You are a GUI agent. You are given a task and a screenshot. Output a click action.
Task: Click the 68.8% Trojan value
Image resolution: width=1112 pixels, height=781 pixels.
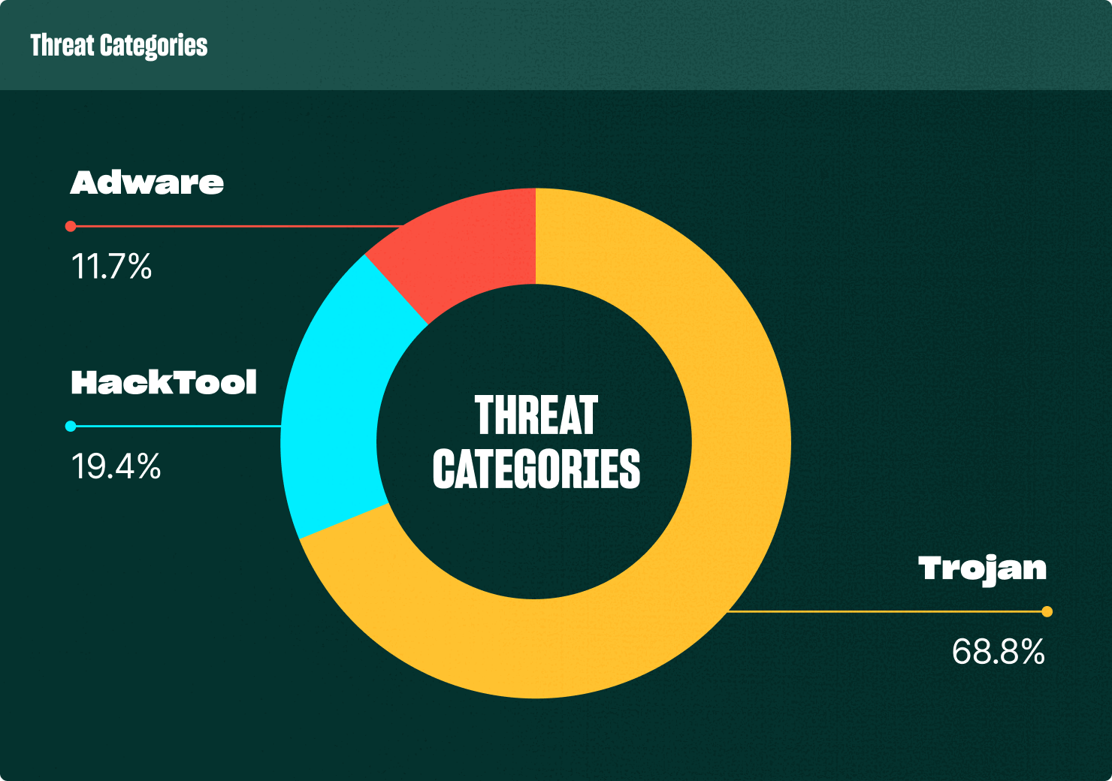click(x=998, y=652)
